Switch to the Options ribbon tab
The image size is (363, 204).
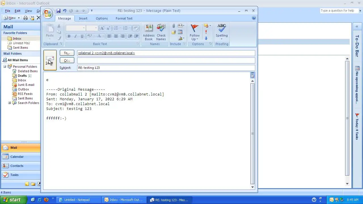pyautogui.click(x=102, y=18)
